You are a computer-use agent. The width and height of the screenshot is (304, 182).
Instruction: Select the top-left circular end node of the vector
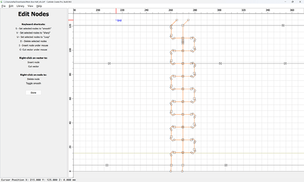(x=177, y=20)
